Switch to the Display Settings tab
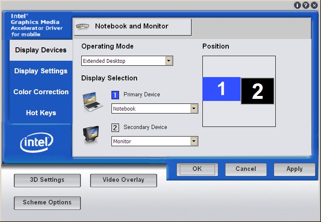 point(41,71)
